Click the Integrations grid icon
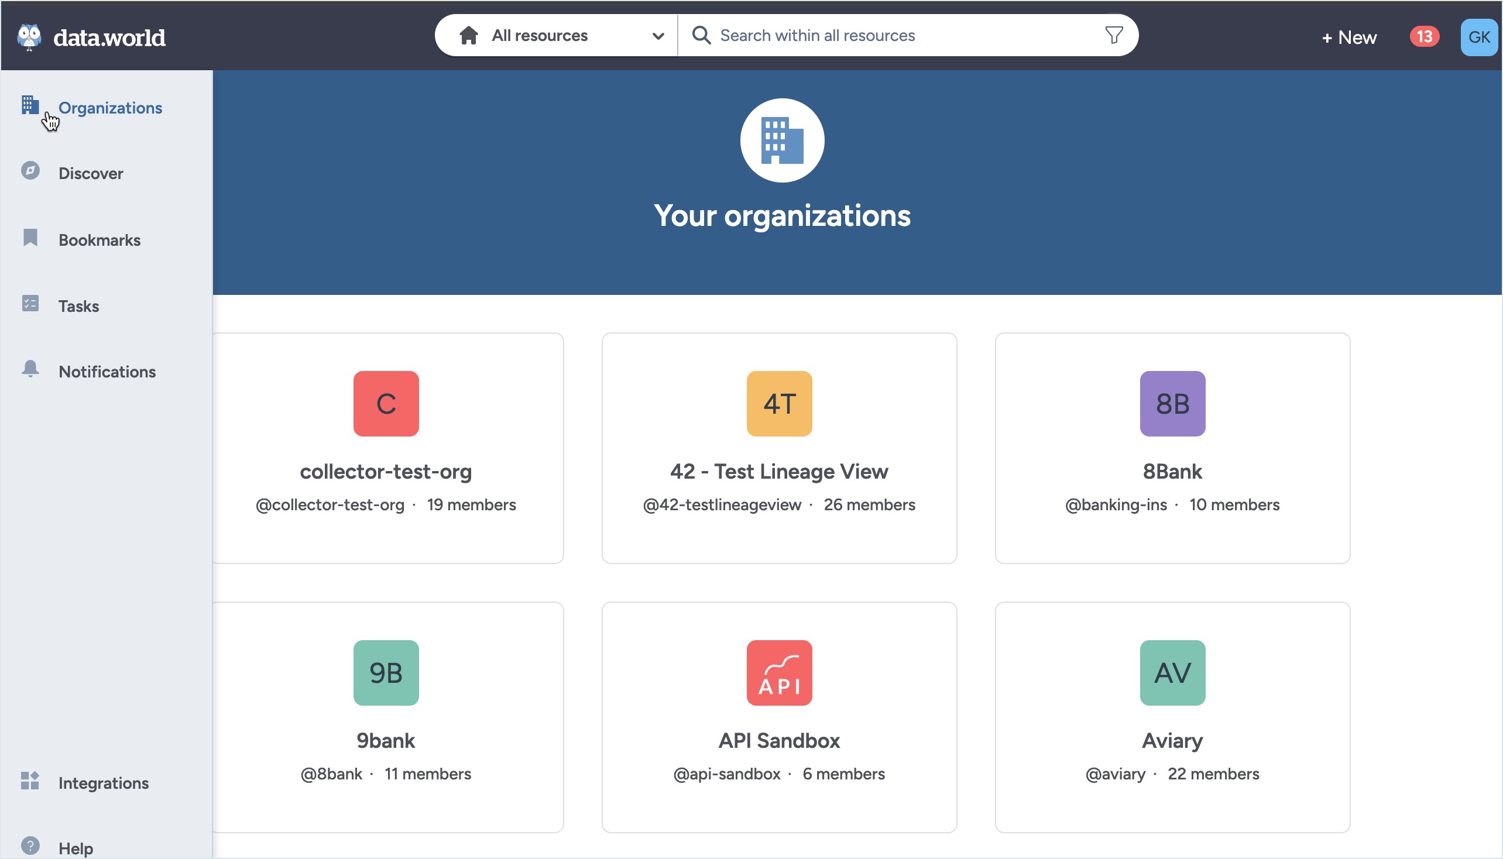 (x=30, y=781)
